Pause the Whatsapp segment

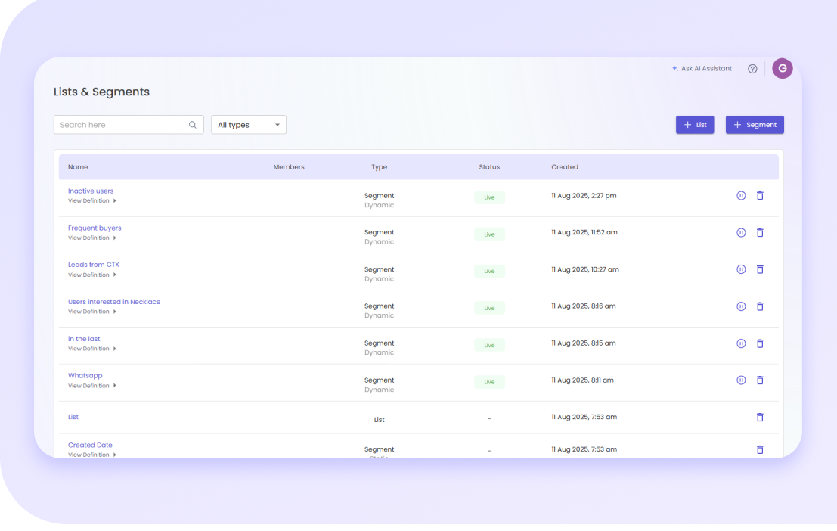741,380
